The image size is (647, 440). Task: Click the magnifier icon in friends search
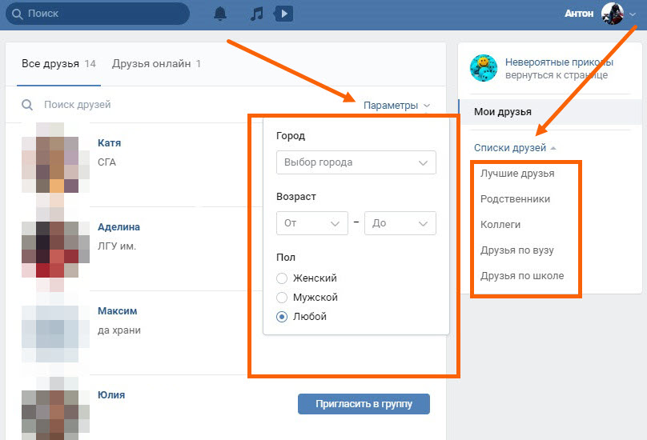tap(27, 105)
